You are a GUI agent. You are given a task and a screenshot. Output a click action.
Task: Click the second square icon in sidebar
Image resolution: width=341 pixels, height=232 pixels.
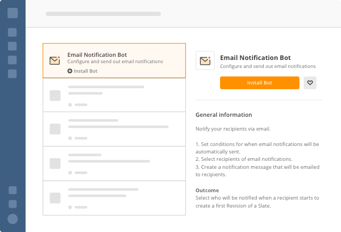[12, 32]
